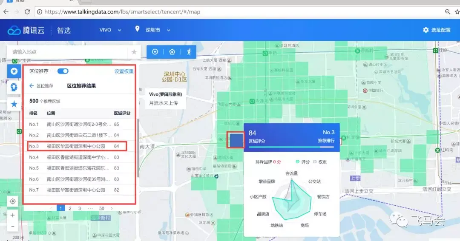
Task: Zoom in the map with plus button
Action: click(x=13, y=215)
